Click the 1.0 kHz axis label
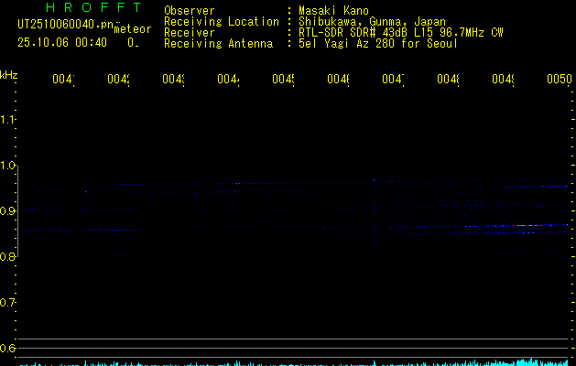The height and width of the screenshot is (366, 576). (7, 166)
